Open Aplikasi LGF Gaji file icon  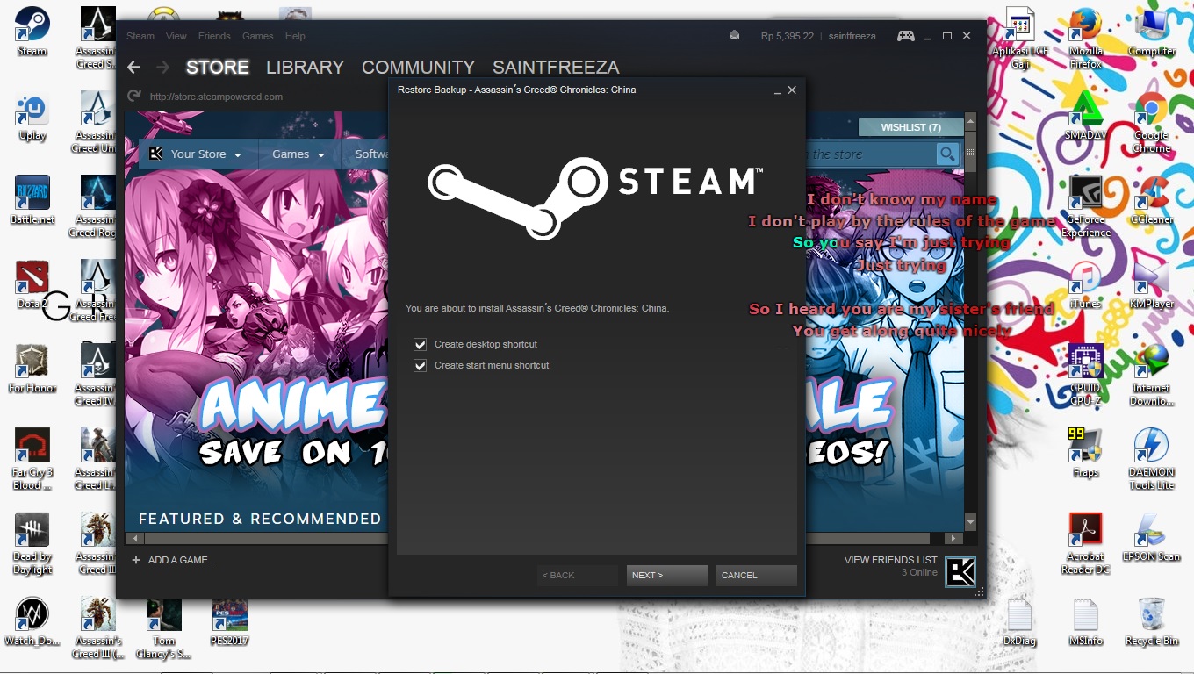pyautogui.click(x=1020, y=38)
